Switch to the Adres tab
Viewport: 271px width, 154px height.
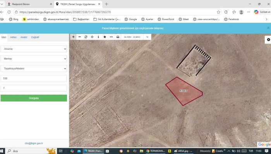point(13,37)
